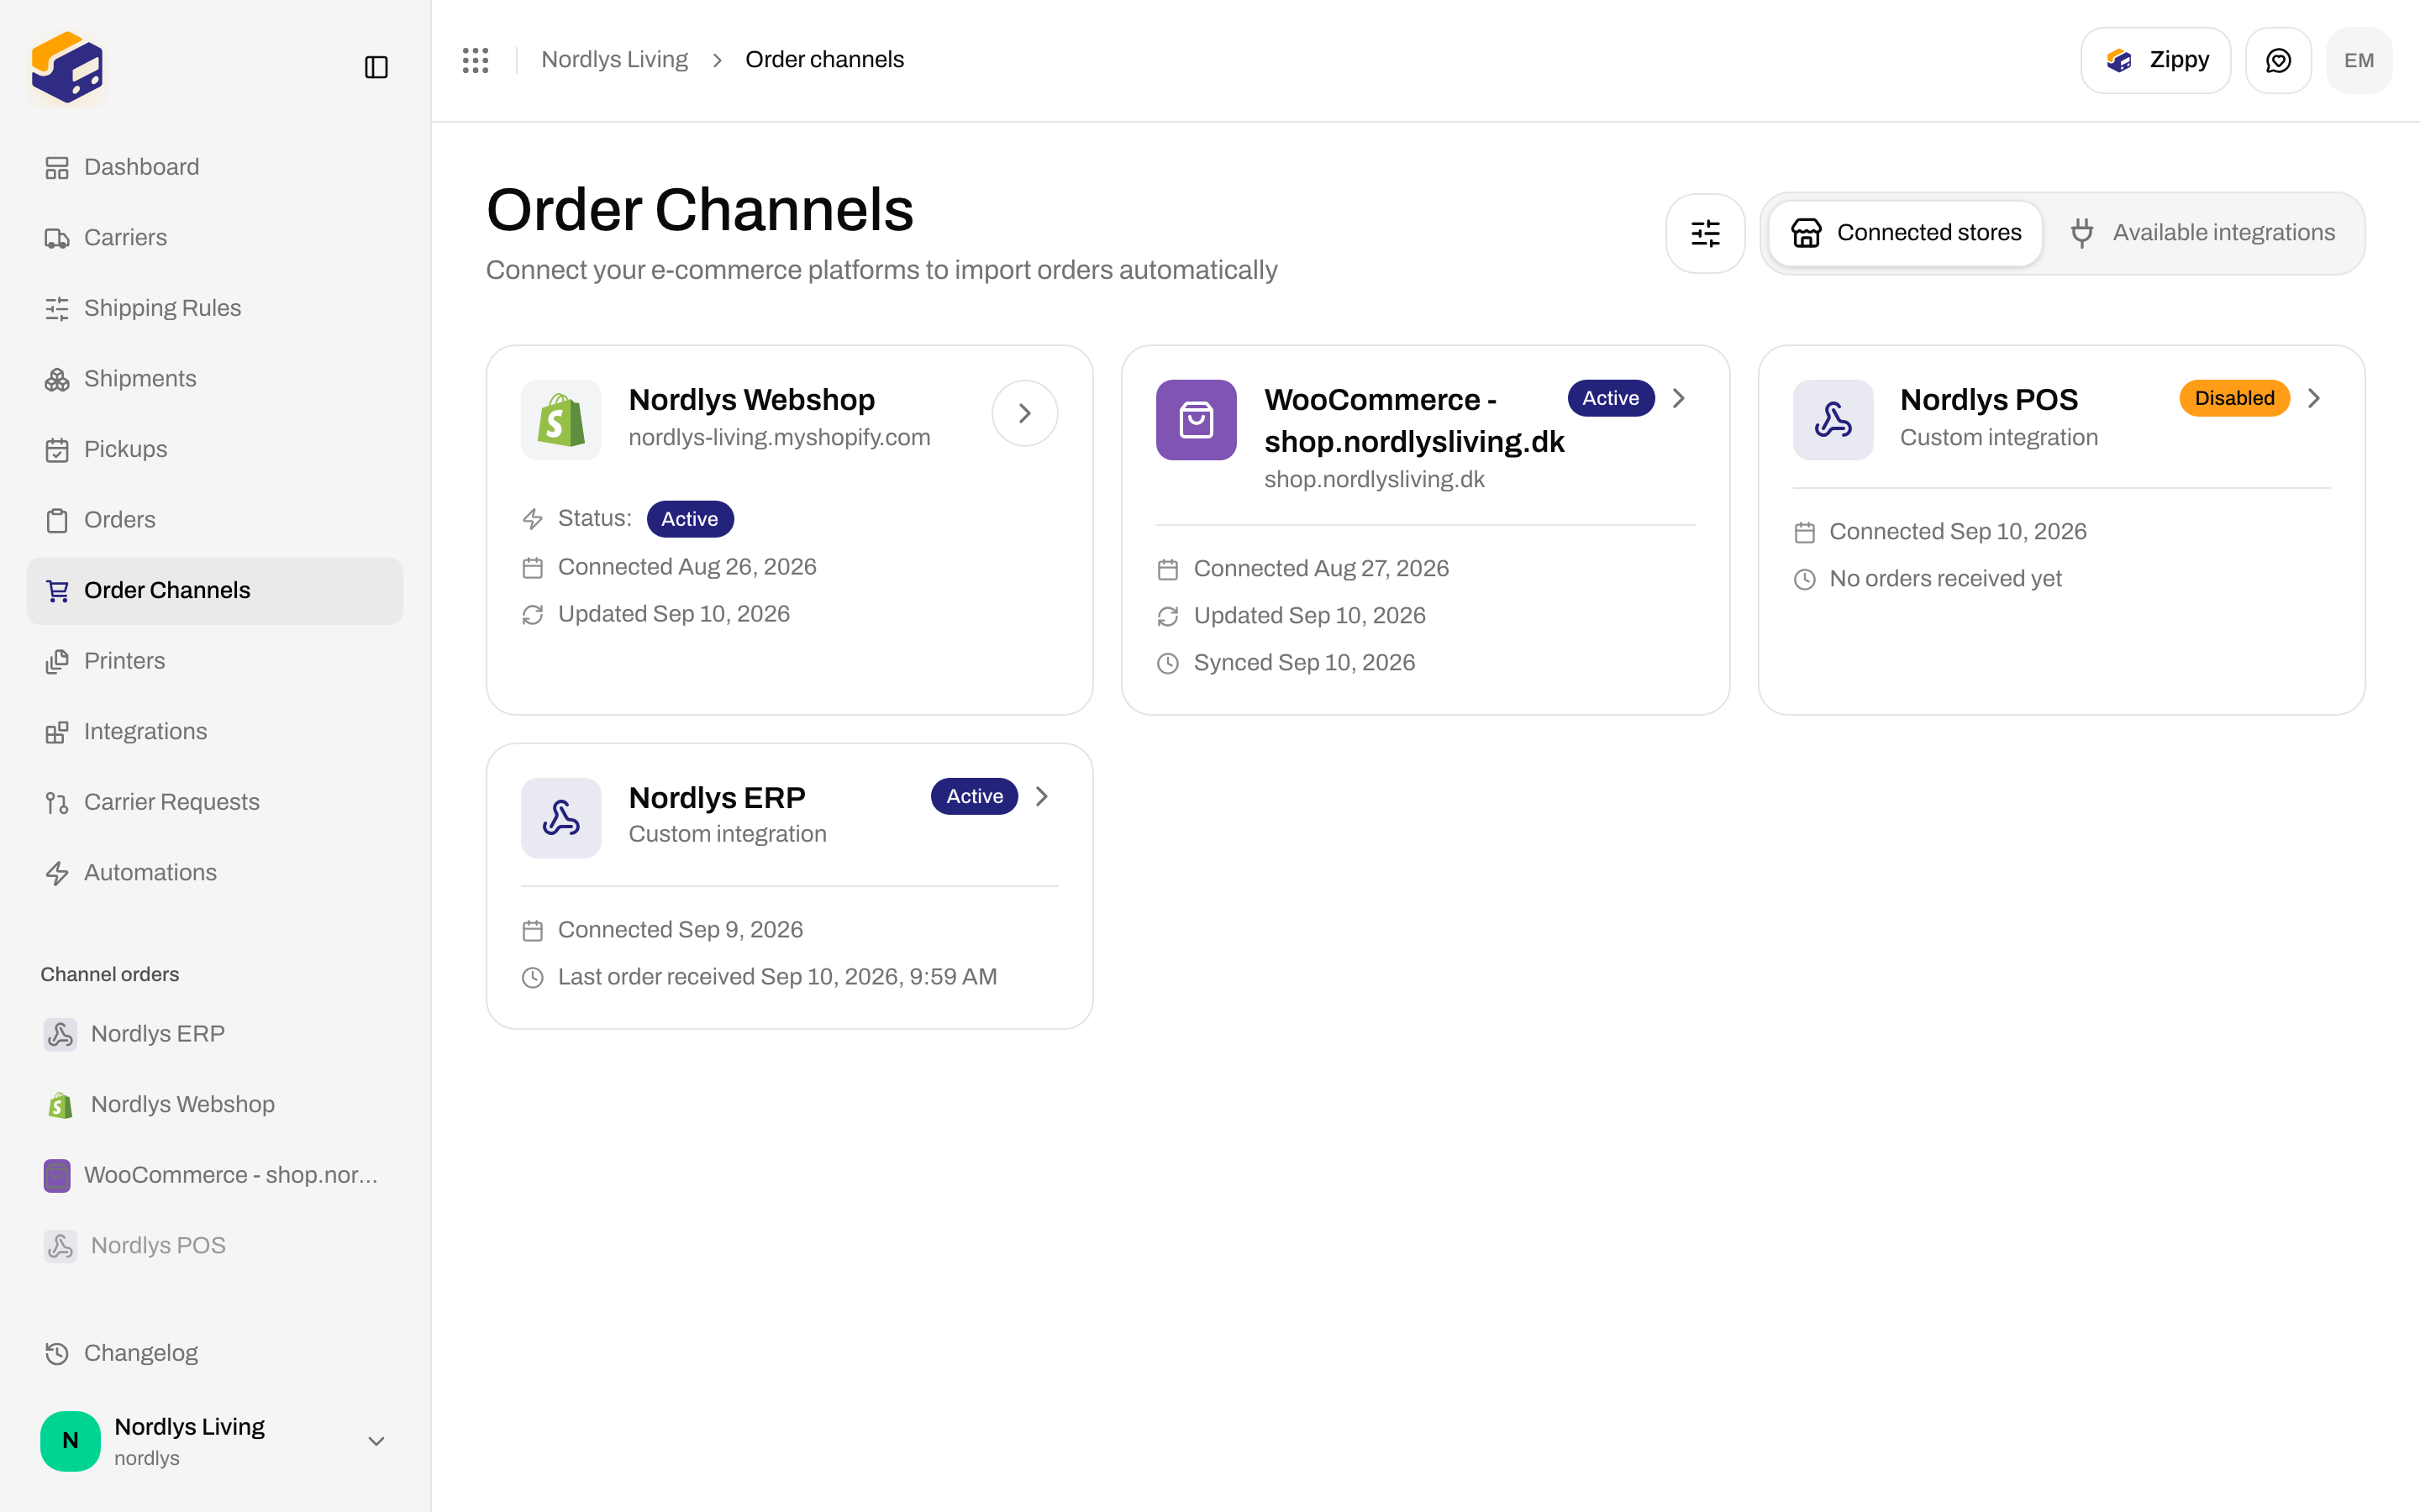The width and height of the screenshot is (2420, 1512).
Task: Open the chat support icon
Action: tap(2278, 60)
